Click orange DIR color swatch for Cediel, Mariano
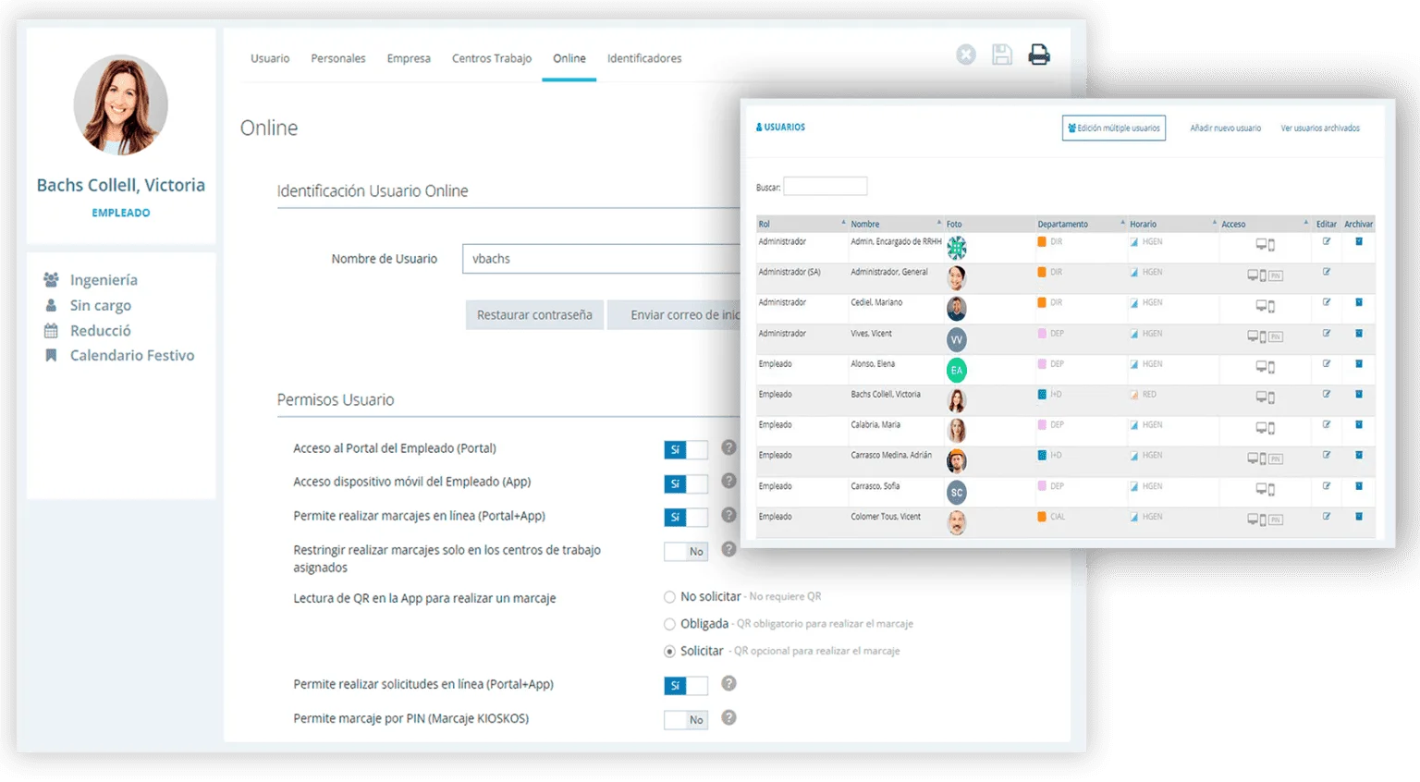1420x782 pixels. click(1042, 302)
